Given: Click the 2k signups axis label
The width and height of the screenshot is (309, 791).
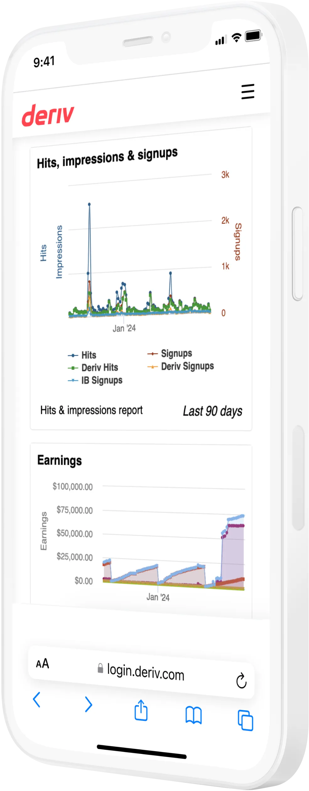Looking at the screenshot, I should click(225, 221).
